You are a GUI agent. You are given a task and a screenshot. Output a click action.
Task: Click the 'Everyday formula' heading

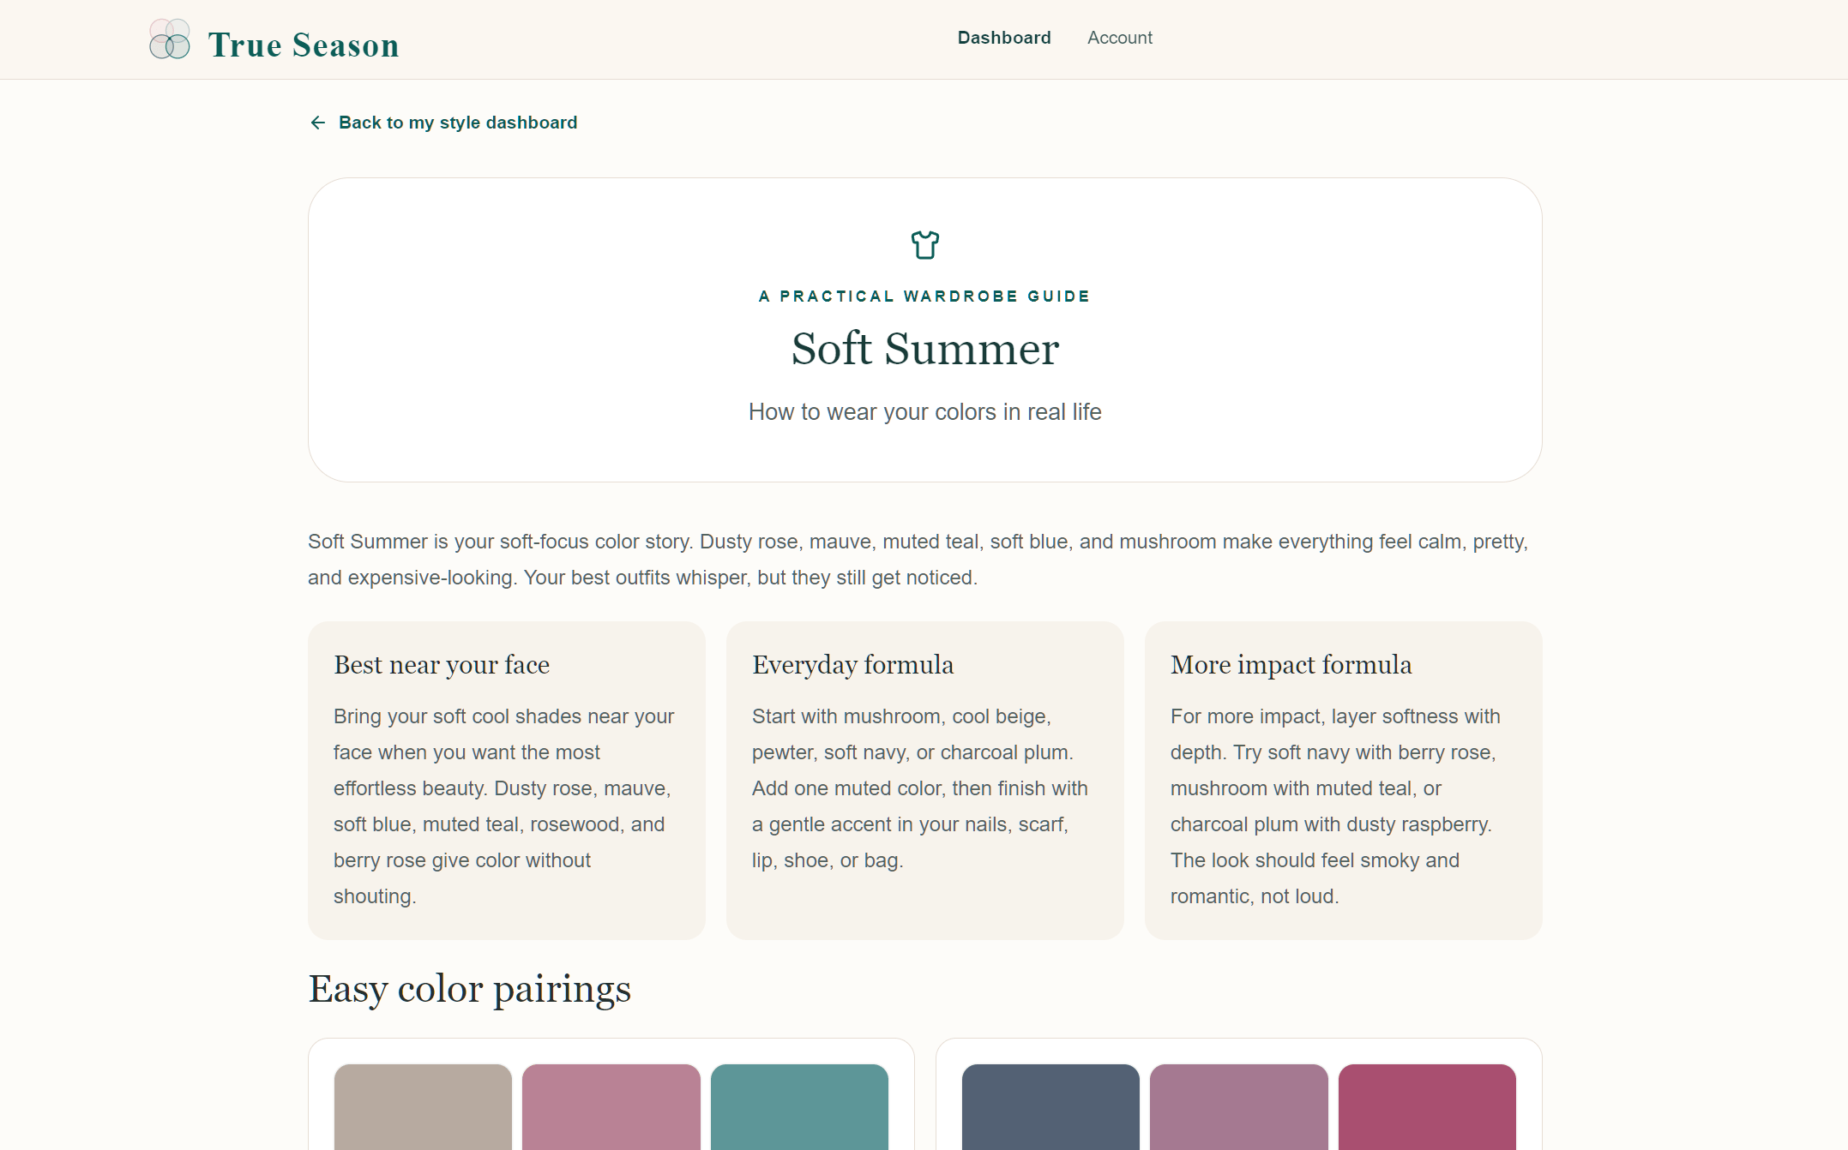[x=853, y=665]
